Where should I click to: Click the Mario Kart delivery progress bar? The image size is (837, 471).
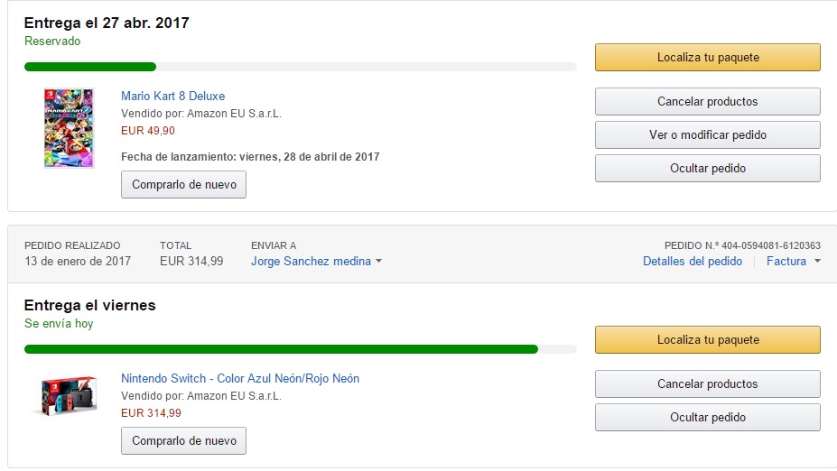pyautogui.click(x=300, y=67)
